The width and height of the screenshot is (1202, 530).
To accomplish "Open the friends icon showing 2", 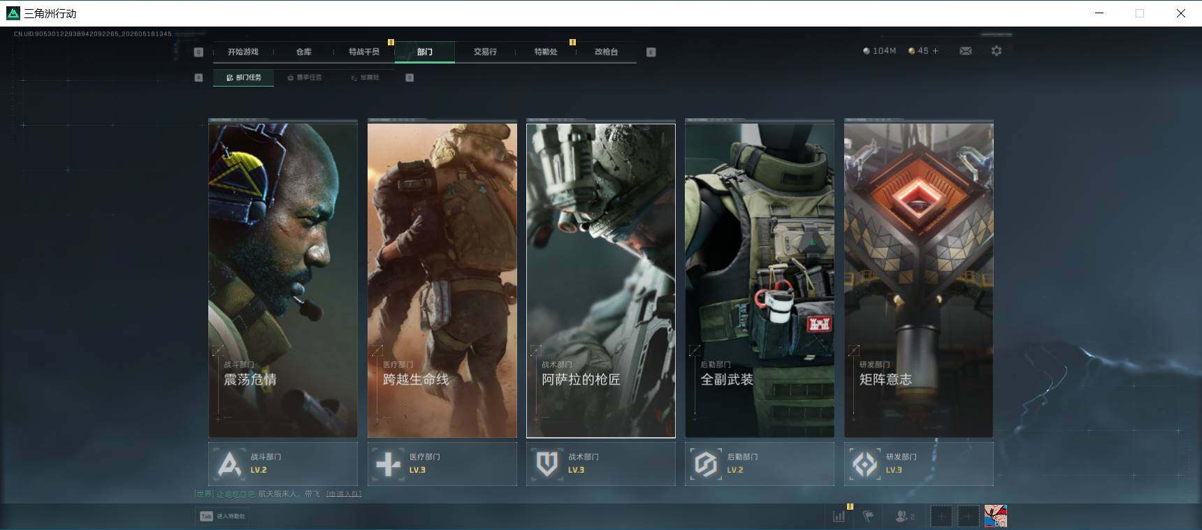I will (x=904, y=516).
